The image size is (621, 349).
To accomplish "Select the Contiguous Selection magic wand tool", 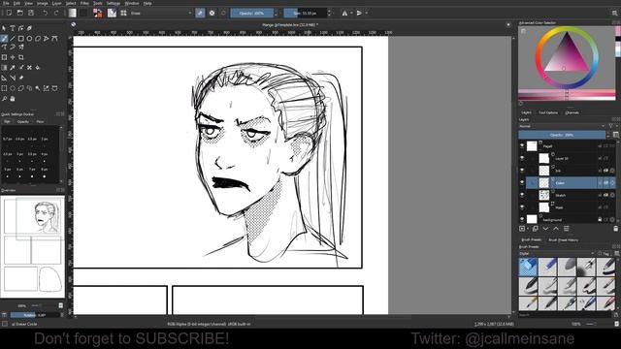I will [38, 88].
